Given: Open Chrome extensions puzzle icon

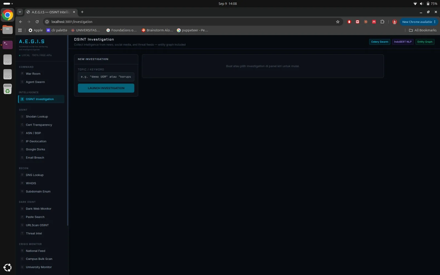Looking at the screenshot, I should 382,22.
